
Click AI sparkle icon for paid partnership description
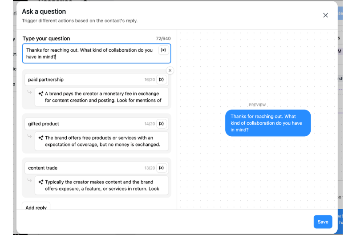(x=41, y=93)
